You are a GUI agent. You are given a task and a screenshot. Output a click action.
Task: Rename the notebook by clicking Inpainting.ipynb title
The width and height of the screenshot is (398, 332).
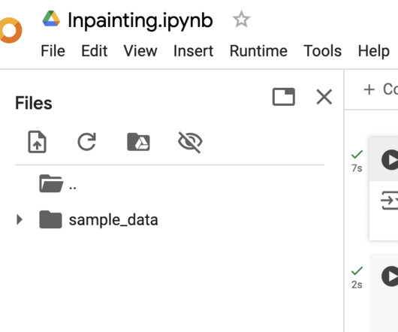point(140,21)
